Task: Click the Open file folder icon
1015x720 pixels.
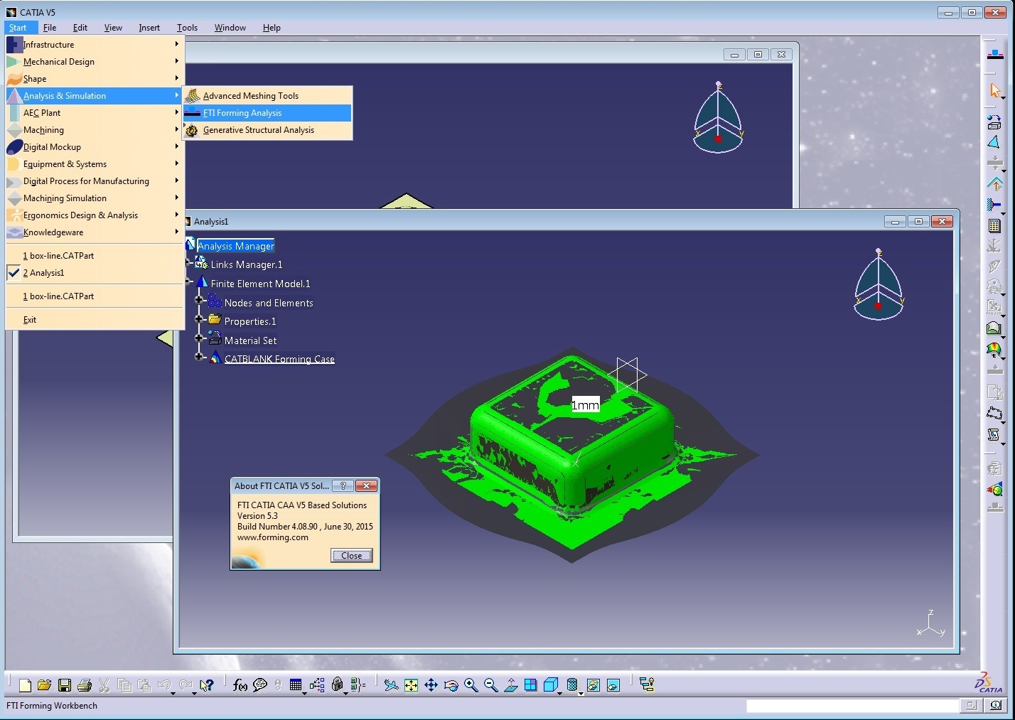Action: pyautogui.click(x=44, y=685)
